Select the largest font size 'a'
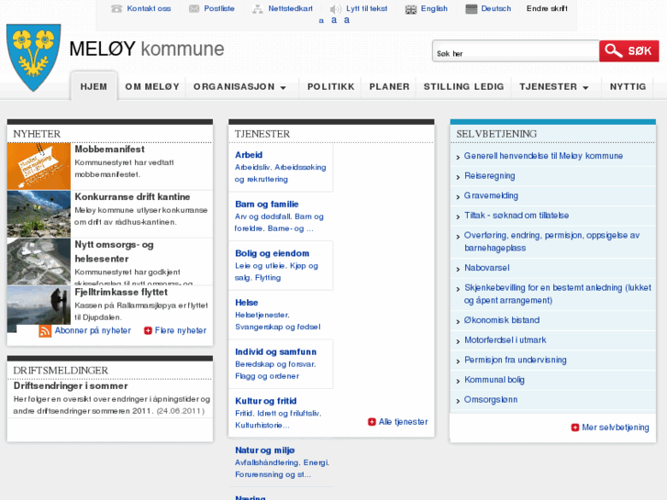The width and height of the screenshot is (667, 500). click(x=347, y=20)
